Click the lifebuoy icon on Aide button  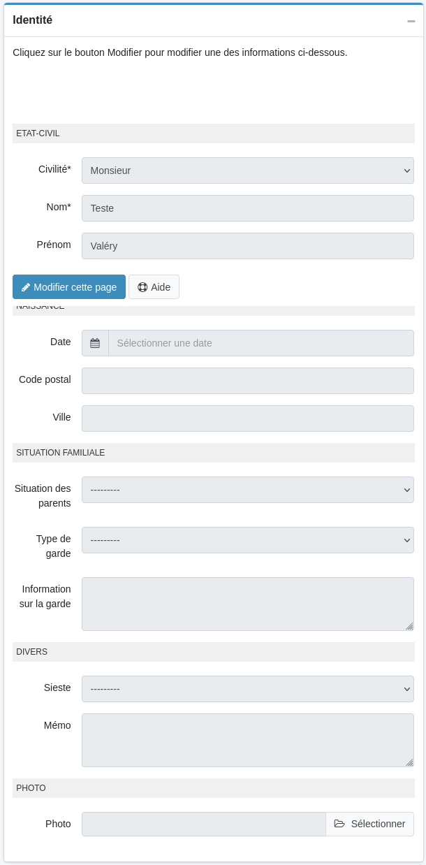(x=142, y=287)
